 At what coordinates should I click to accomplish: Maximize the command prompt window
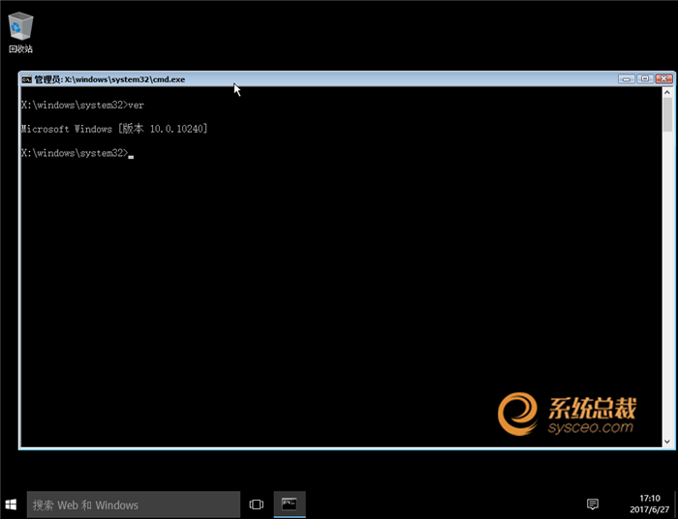pyautogui.click(x=644, y=79)
